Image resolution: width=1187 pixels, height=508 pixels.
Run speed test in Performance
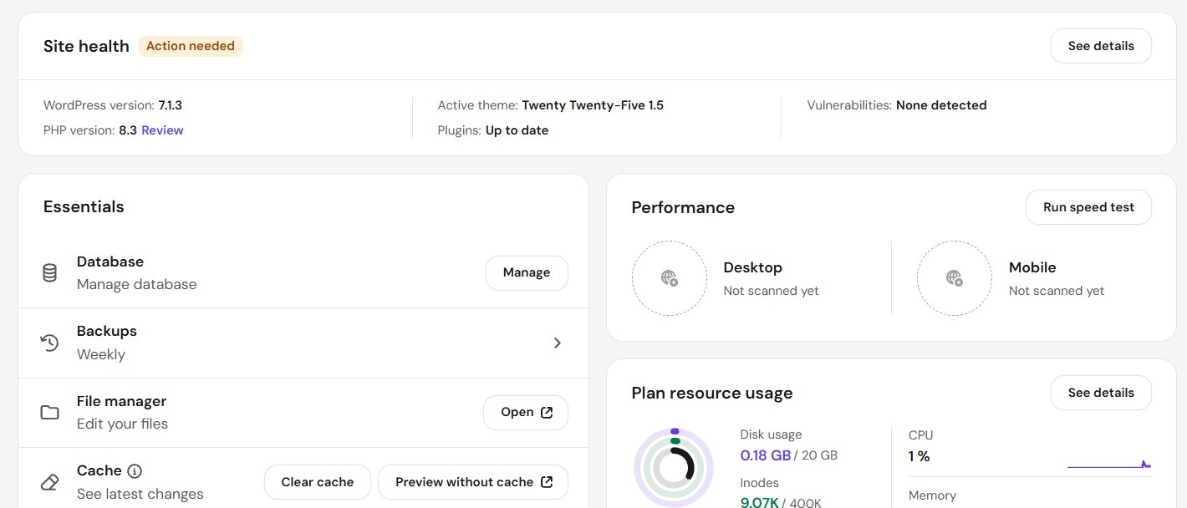tap(1088, 207)
